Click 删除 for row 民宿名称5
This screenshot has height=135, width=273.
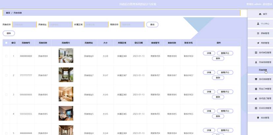click(x=218, y=117)
